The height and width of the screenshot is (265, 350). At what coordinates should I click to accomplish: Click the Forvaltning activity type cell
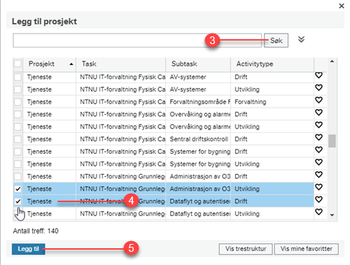tap(272, 102)
